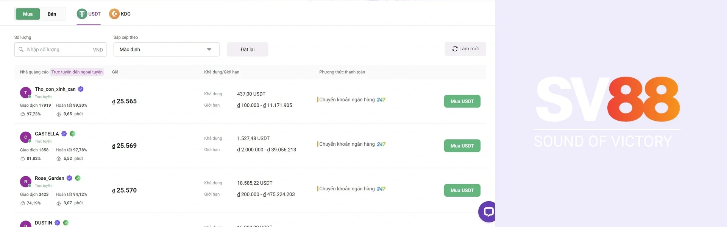
Task: Click CASTELLA's blue verified badge
Action: [x=64, y=134]
